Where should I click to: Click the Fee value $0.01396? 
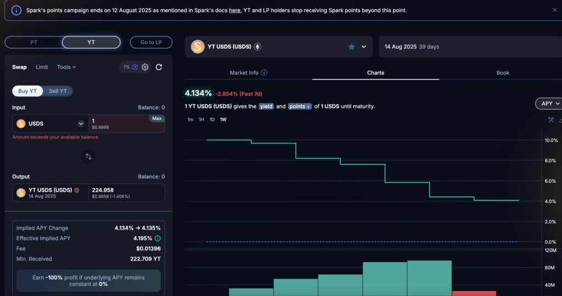(148, 248)
